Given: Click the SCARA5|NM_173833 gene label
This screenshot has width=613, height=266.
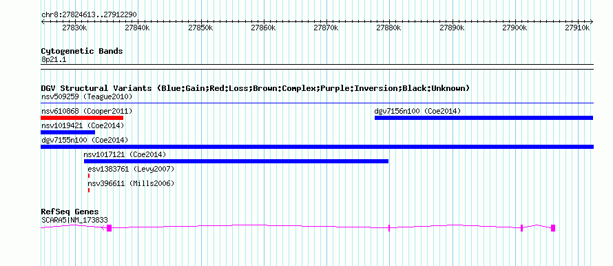Looking at the screenshot, I should pyautogui.click(x=74, y=221).
